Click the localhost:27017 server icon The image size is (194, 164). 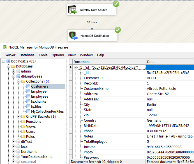click(x=8, y=61)
